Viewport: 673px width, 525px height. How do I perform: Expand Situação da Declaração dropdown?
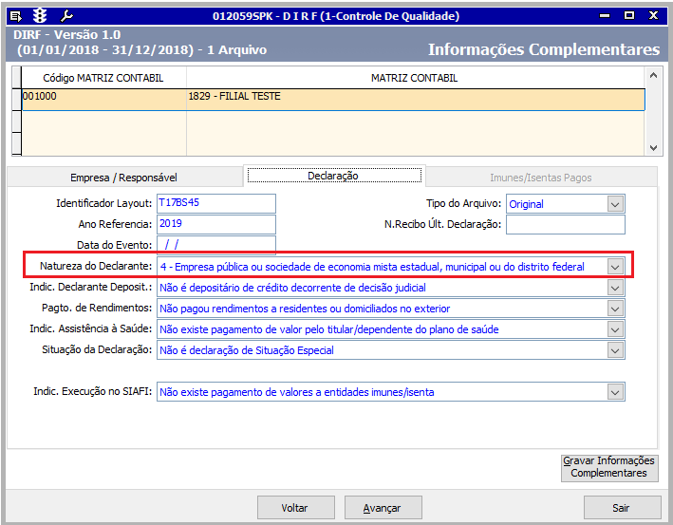click(615, 350)
